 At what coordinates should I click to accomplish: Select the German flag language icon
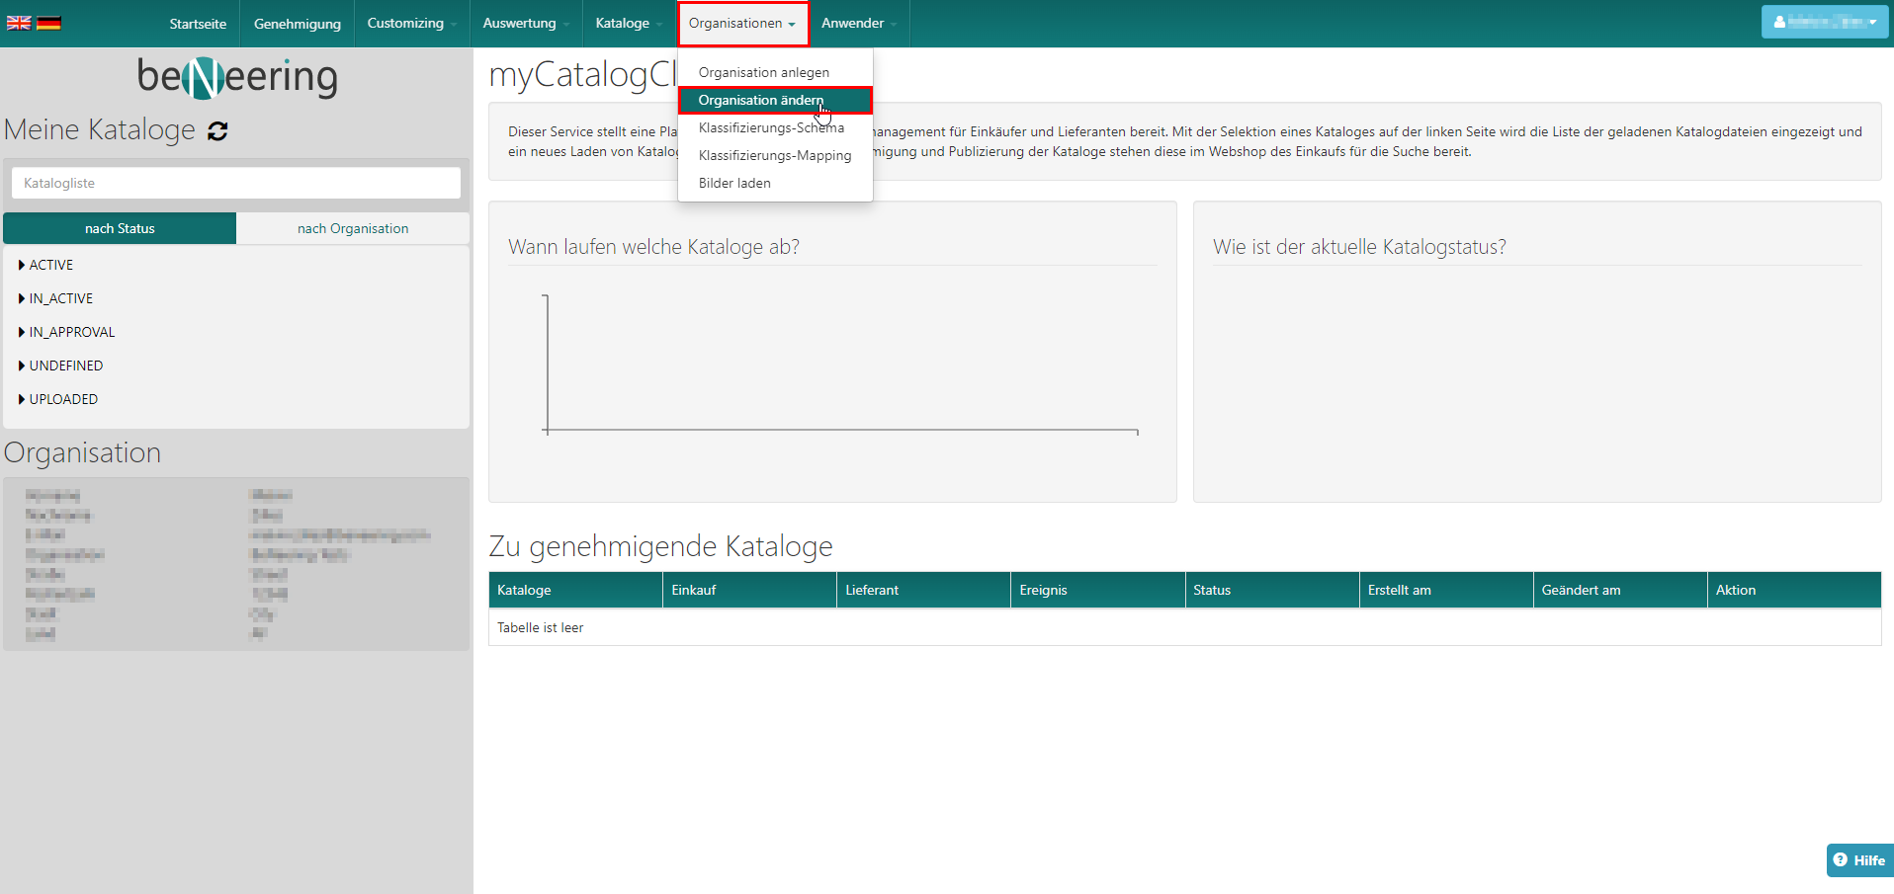[x=48, y=23]
